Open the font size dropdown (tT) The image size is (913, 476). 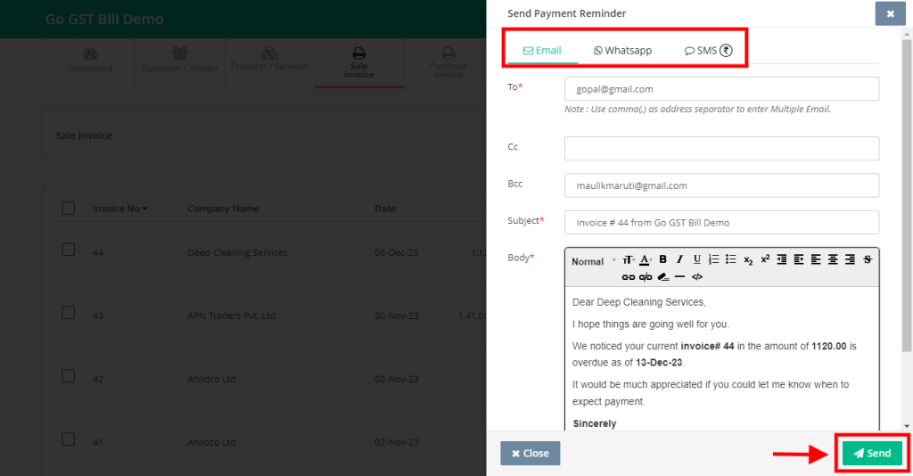629,259
